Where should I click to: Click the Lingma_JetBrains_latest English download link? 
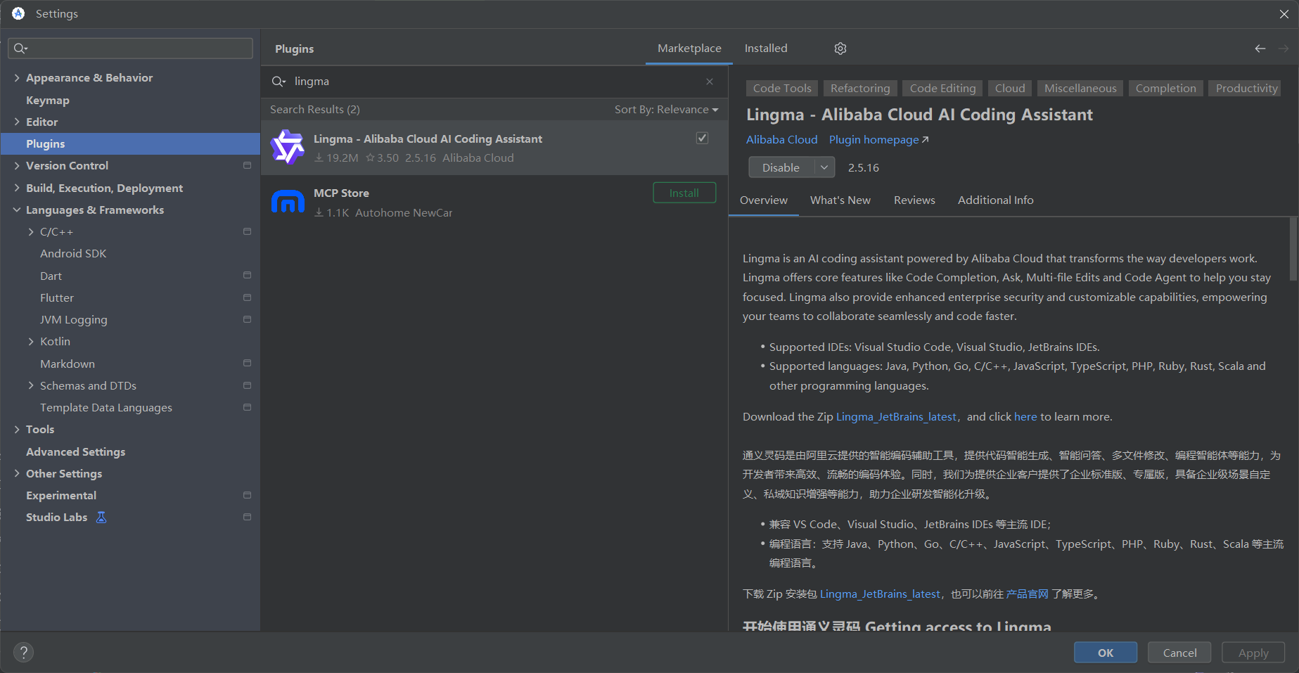pos(896,417)
